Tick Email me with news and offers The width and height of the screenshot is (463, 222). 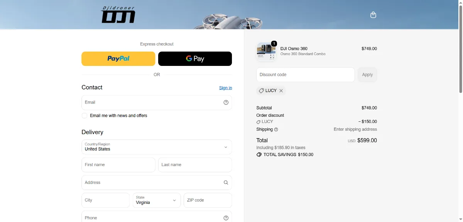pyautogui.click(x=84, y=116)
